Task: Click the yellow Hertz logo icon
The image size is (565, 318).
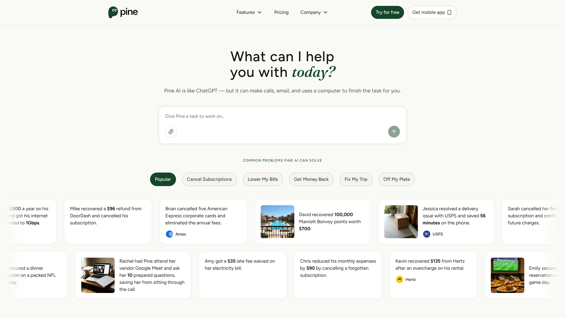Action: pos(399,279)
